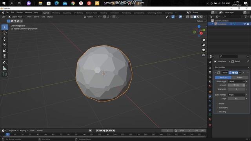Toggle viewport overlays
The image size is (251, 141).
[180, 17]
